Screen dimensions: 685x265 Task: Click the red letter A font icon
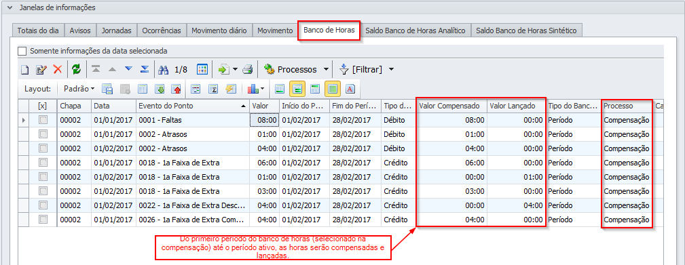pyautogui.click(x=350, y=89)
